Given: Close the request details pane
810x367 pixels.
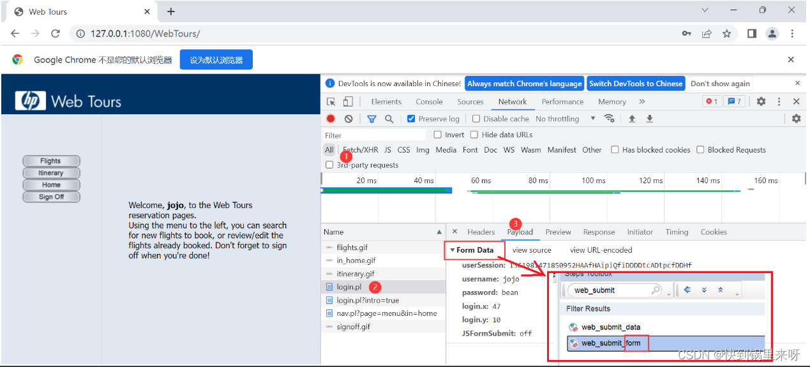Looking at the screenshot, I should (454, 232).
